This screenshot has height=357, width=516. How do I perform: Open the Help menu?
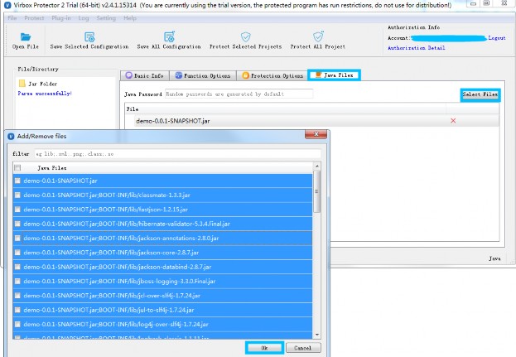(x=130, y=18)
